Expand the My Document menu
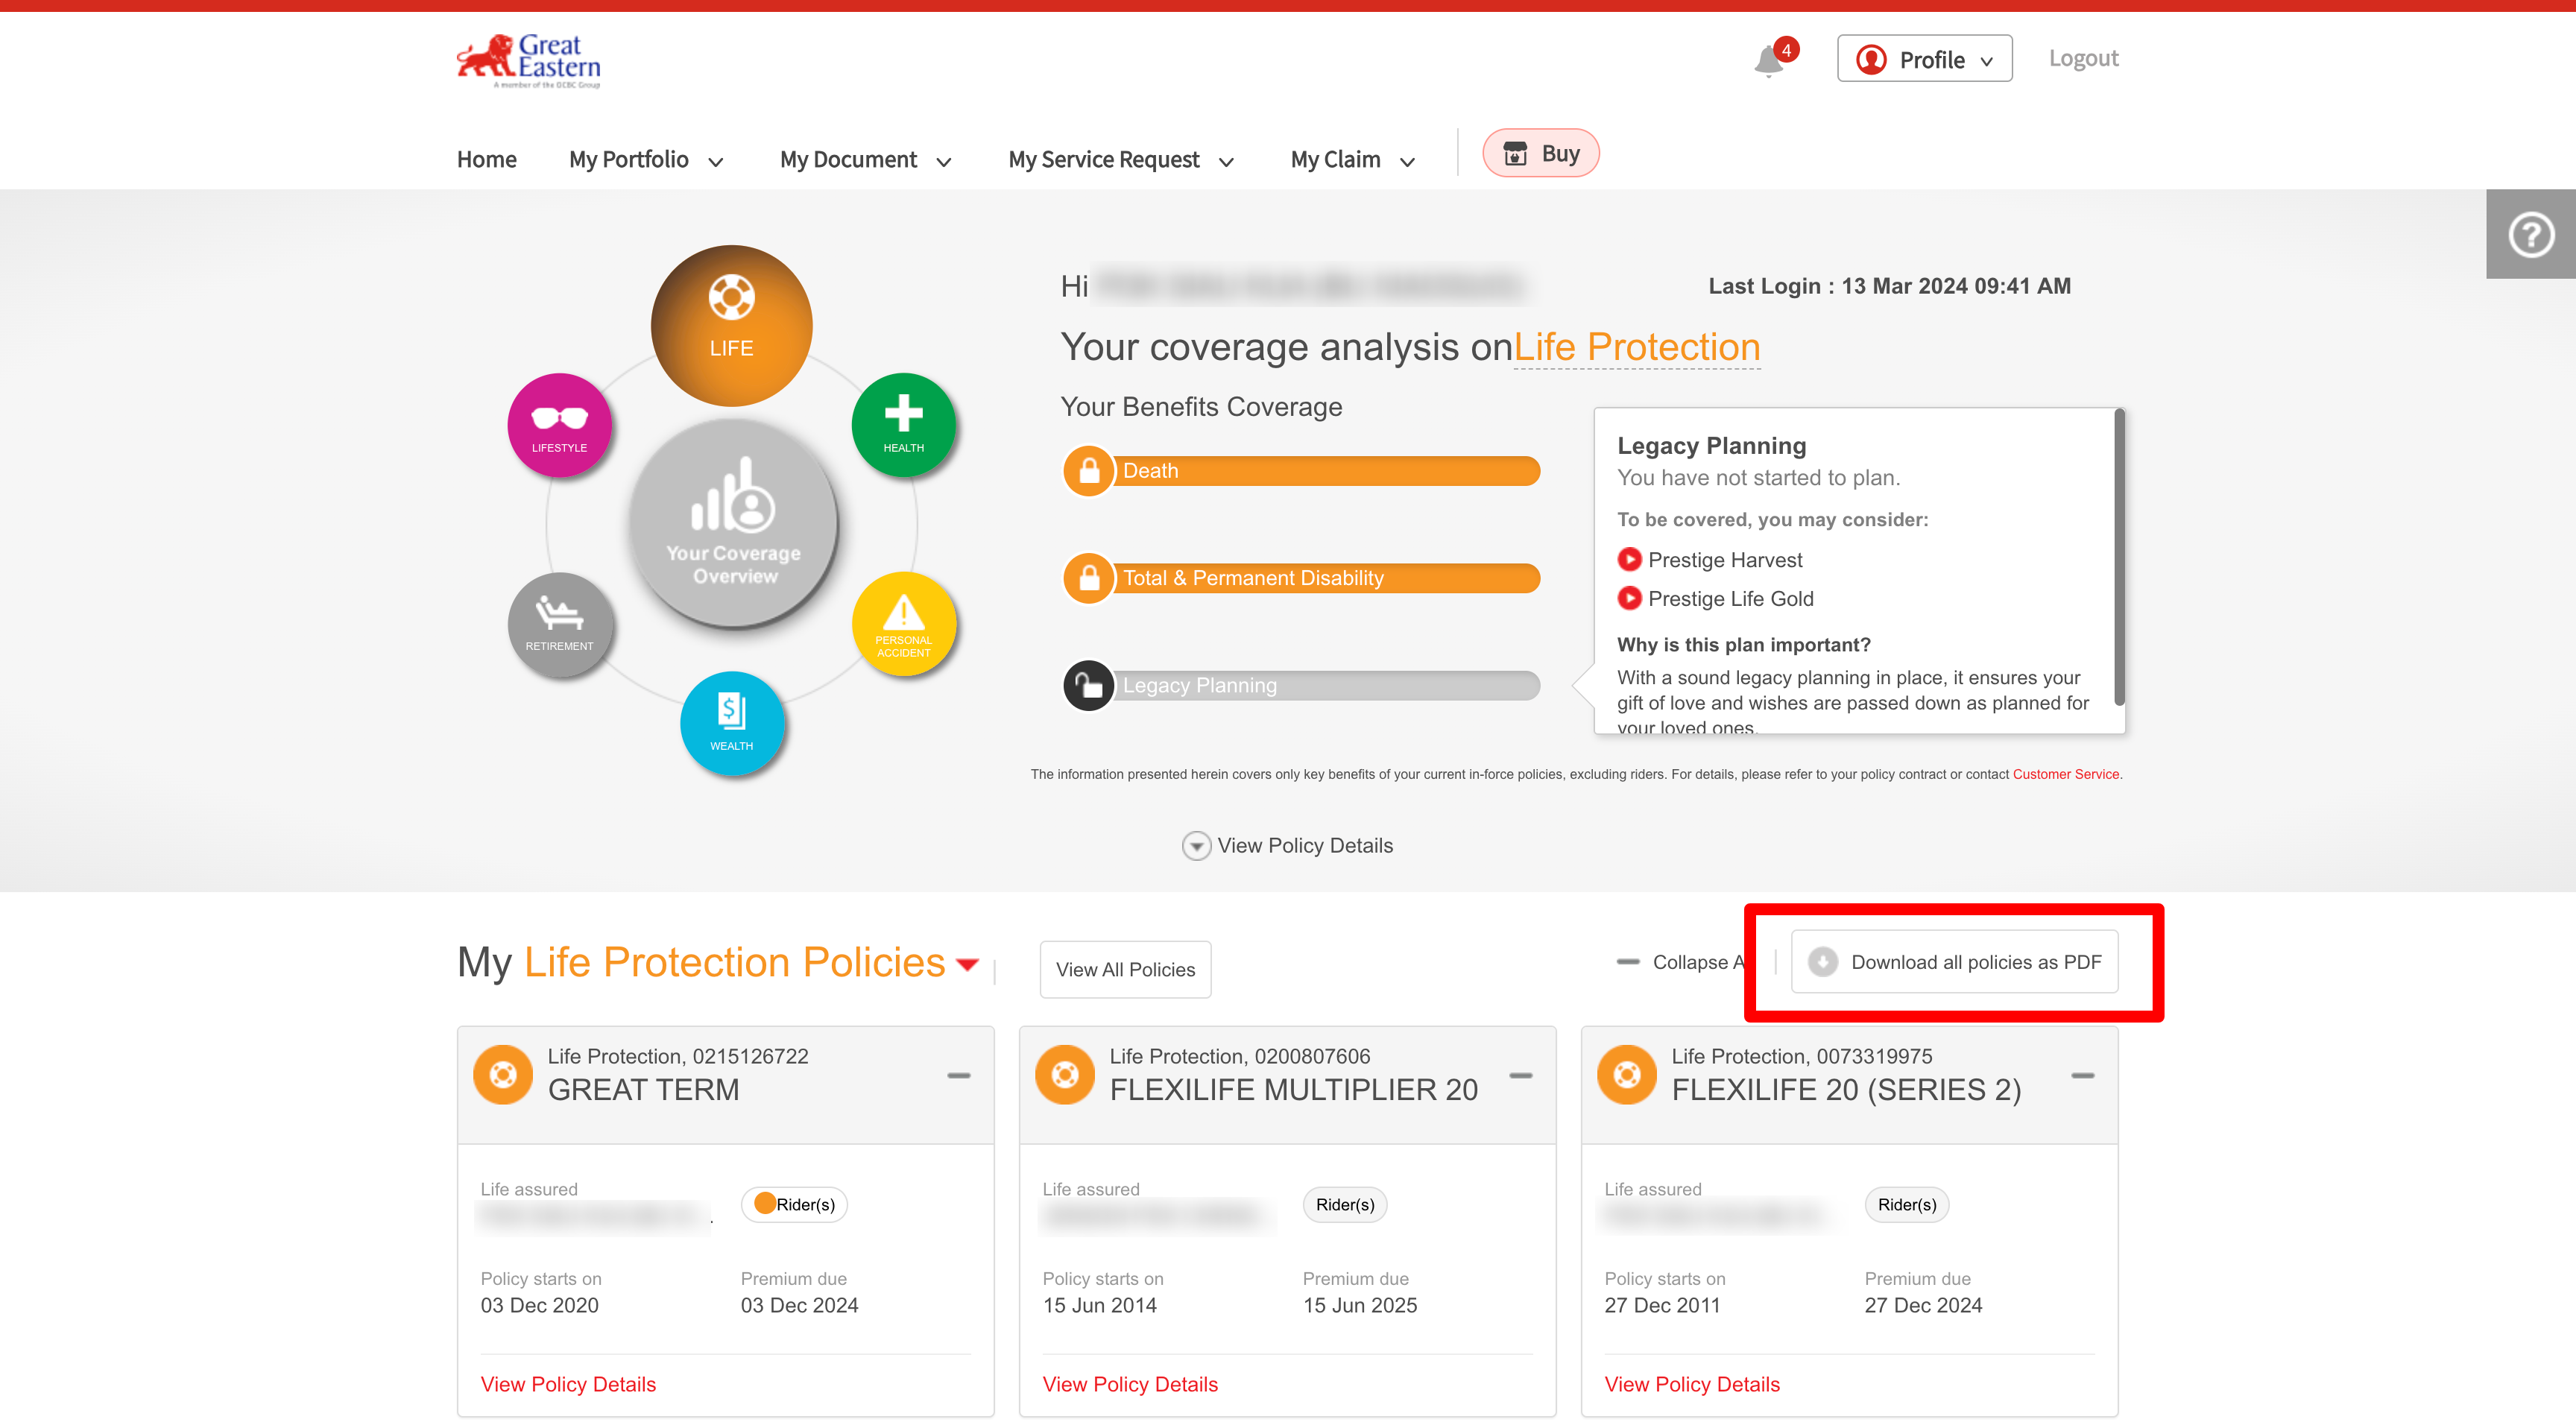The image size is (2576, 1428). point(865,160)
